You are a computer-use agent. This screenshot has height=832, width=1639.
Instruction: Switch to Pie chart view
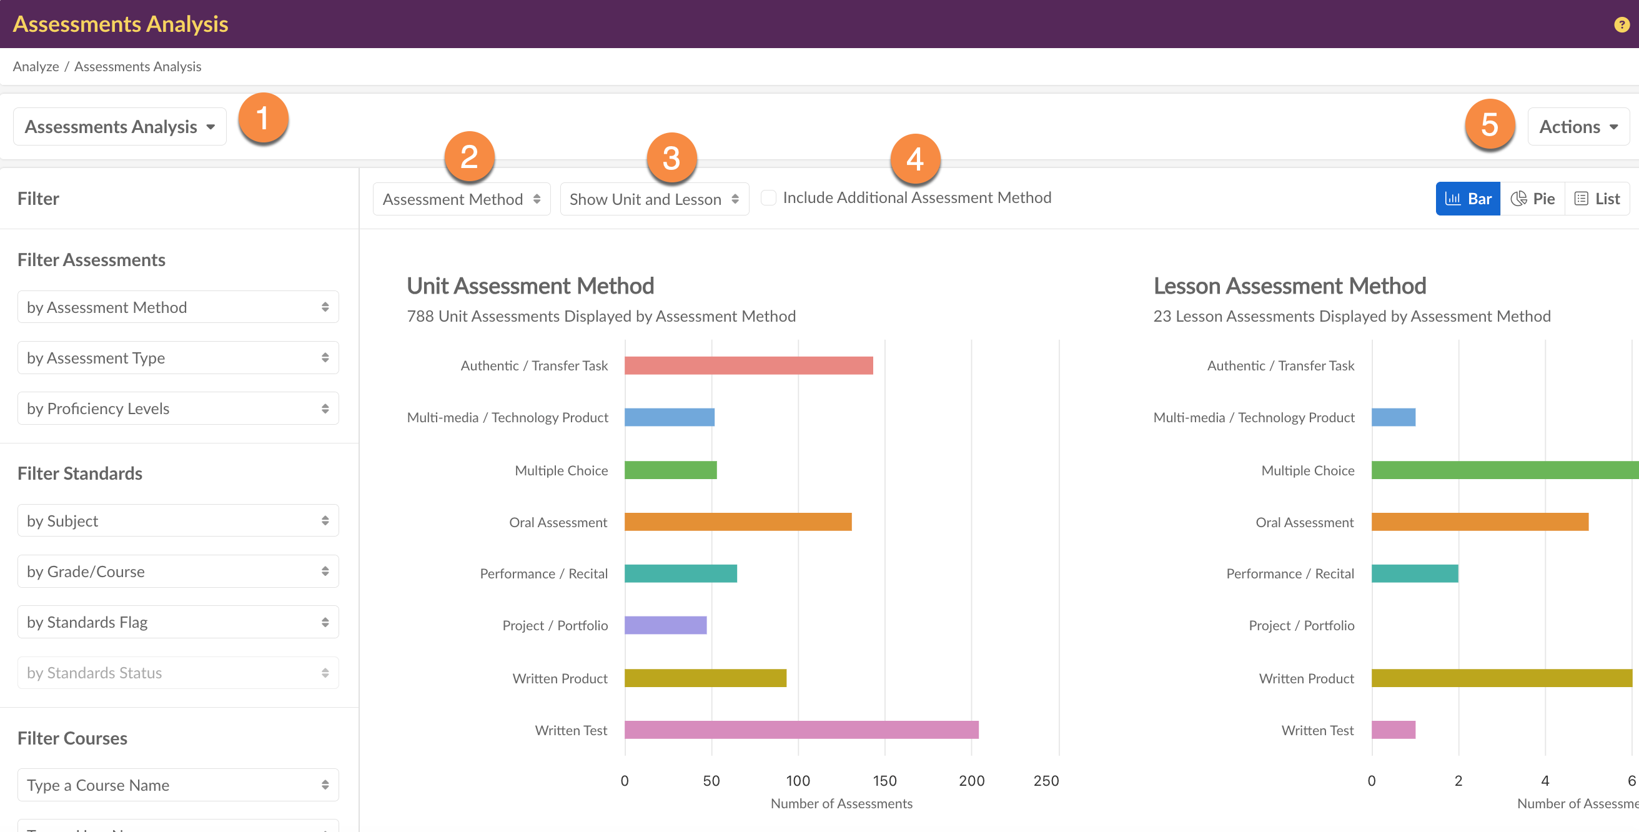(x=1533, y=199)
